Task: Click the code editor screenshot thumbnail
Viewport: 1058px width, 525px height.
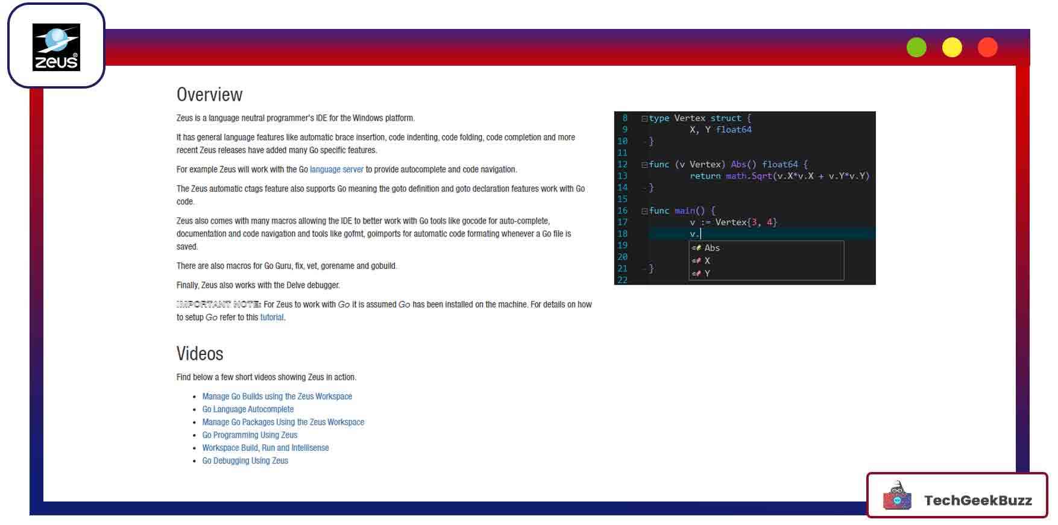Action: [x=745, y=198]
